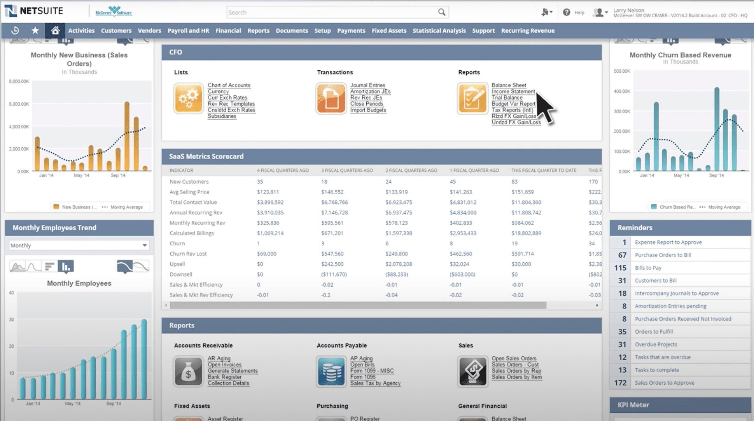Viewport: 754px width, 421px height.
Task: Click the orange document icon under Transactions
Action: 331,98
